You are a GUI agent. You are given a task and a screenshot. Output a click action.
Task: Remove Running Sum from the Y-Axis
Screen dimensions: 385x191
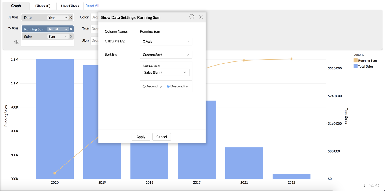[x=71, y=29]
